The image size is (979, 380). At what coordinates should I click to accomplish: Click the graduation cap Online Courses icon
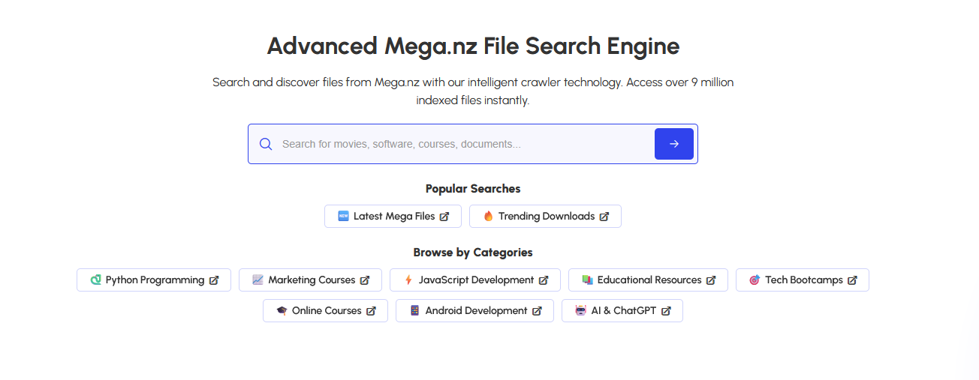pos(282,310)
